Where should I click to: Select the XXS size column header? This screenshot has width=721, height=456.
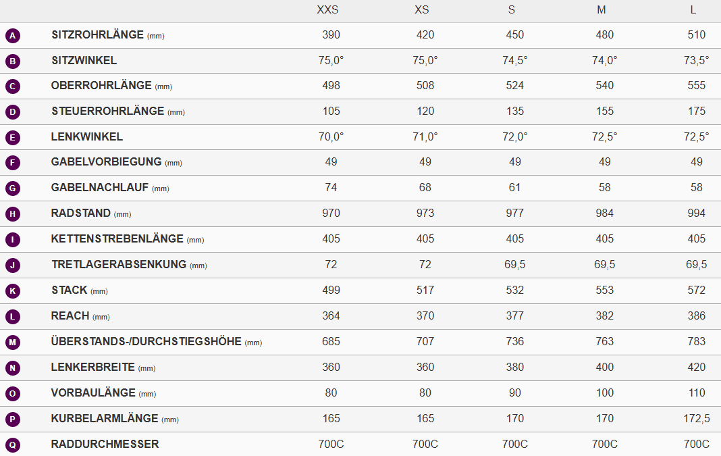328,9
